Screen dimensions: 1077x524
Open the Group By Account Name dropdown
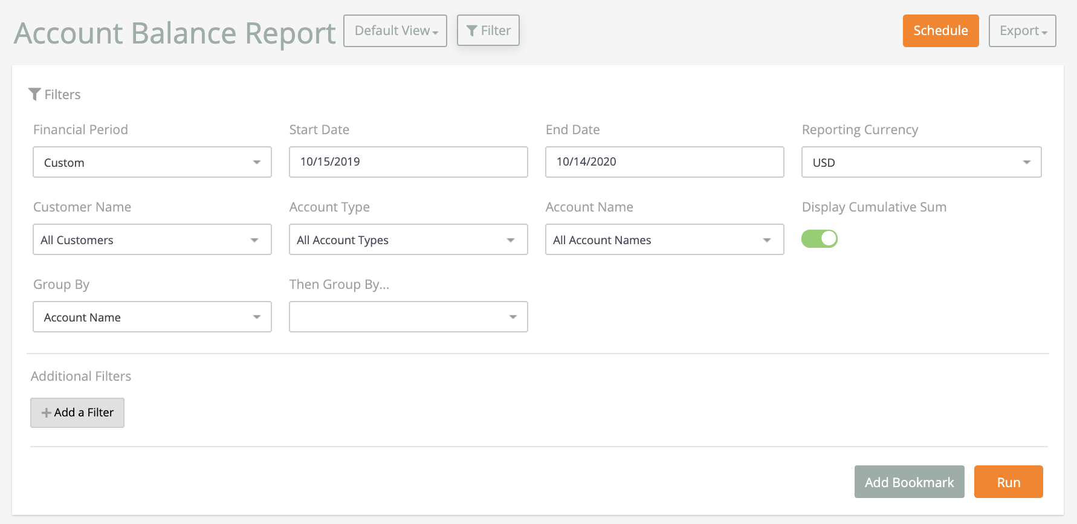(x=152, y=317)
